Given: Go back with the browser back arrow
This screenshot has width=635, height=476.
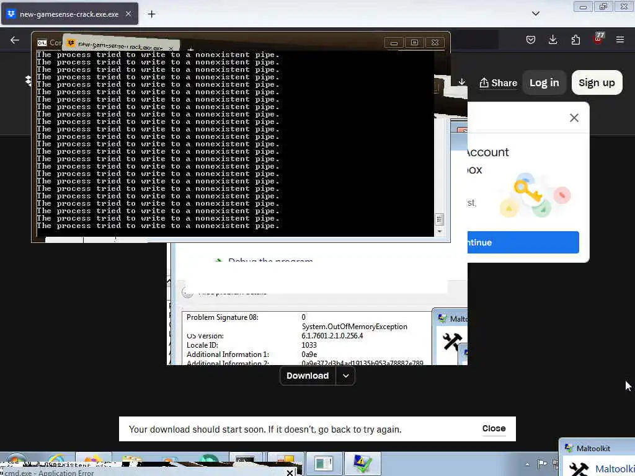Looking at the screenshot, I should click(x=15, y=40).
